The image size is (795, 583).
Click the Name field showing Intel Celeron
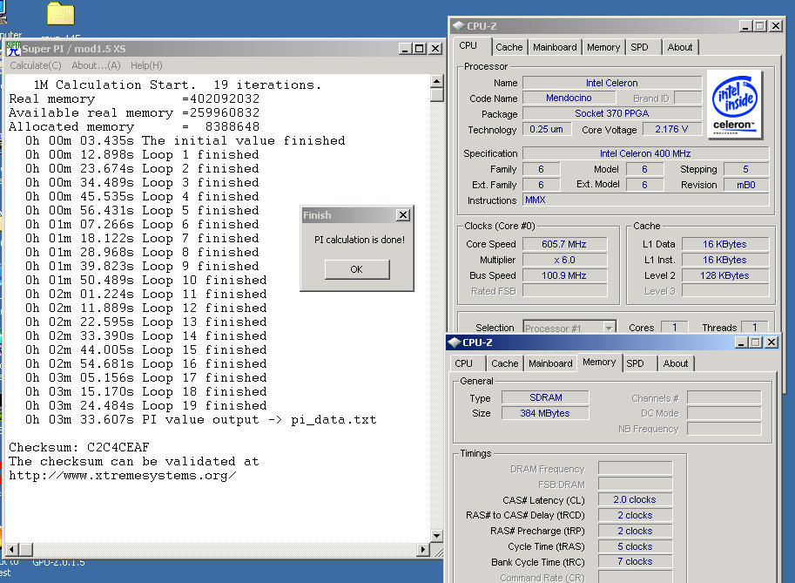tap(612, 83)
